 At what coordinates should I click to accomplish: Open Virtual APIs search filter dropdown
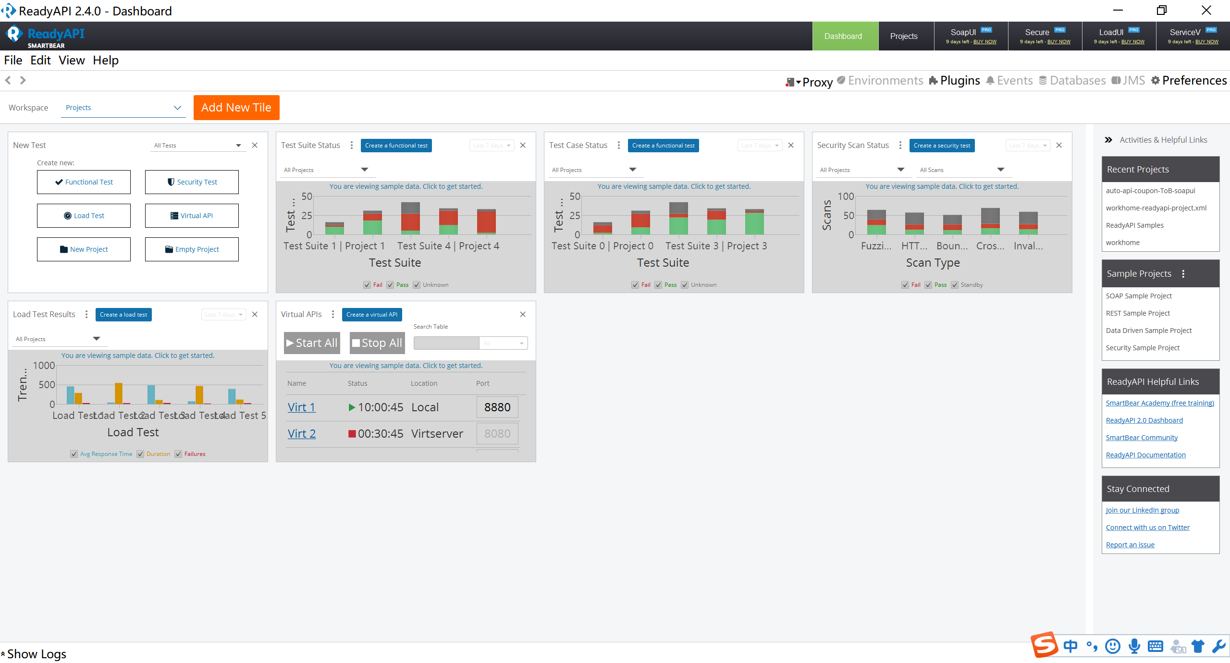(504, 343)
